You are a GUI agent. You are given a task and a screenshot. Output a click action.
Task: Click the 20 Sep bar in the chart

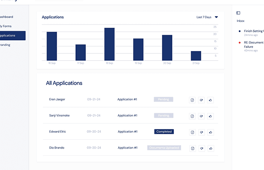tap(167, 48)
